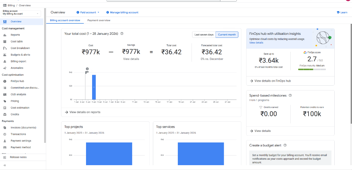This screenshot has height=170, width=352.
Task: Click the Anomalies icon
Action: tap(5, 68)
